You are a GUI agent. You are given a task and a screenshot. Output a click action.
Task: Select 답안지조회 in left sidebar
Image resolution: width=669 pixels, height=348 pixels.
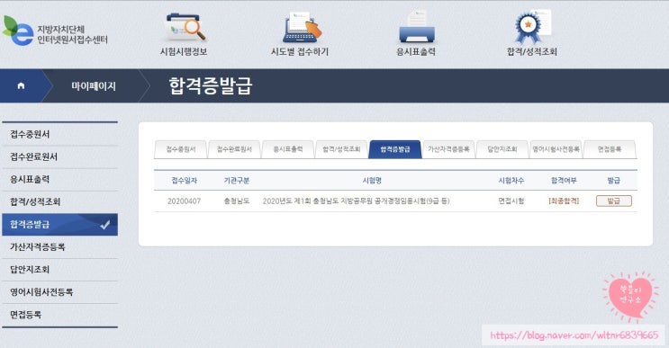coord(59,270)
